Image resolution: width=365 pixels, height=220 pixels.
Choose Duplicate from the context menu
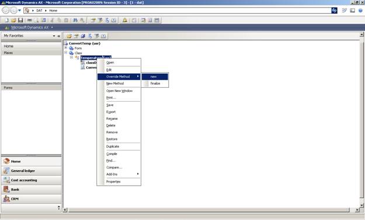tap(119, 147)
